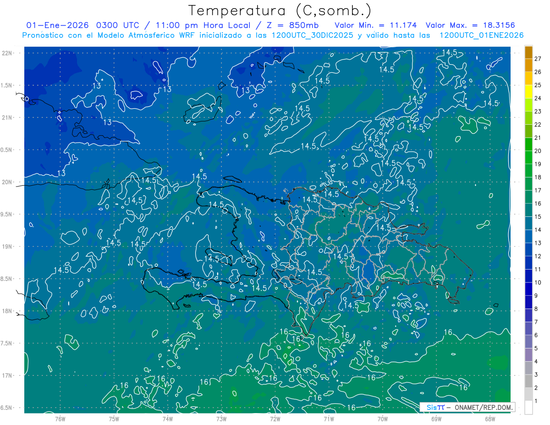Click the color scale label 17
550x425 pixels.
[x=539, y=190]
